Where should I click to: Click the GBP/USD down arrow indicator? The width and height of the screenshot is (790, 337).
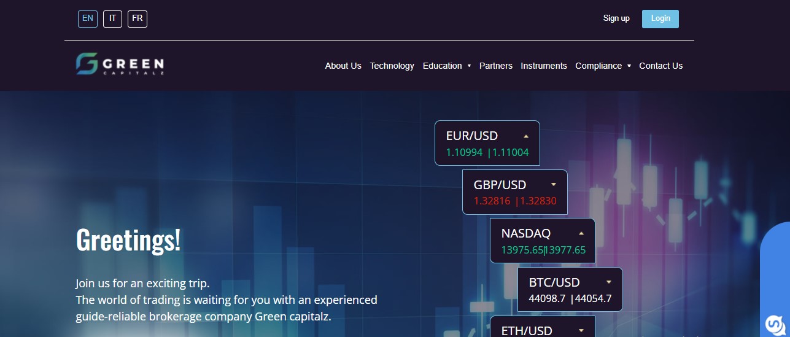pyautogui.click(x=554, y=185)
